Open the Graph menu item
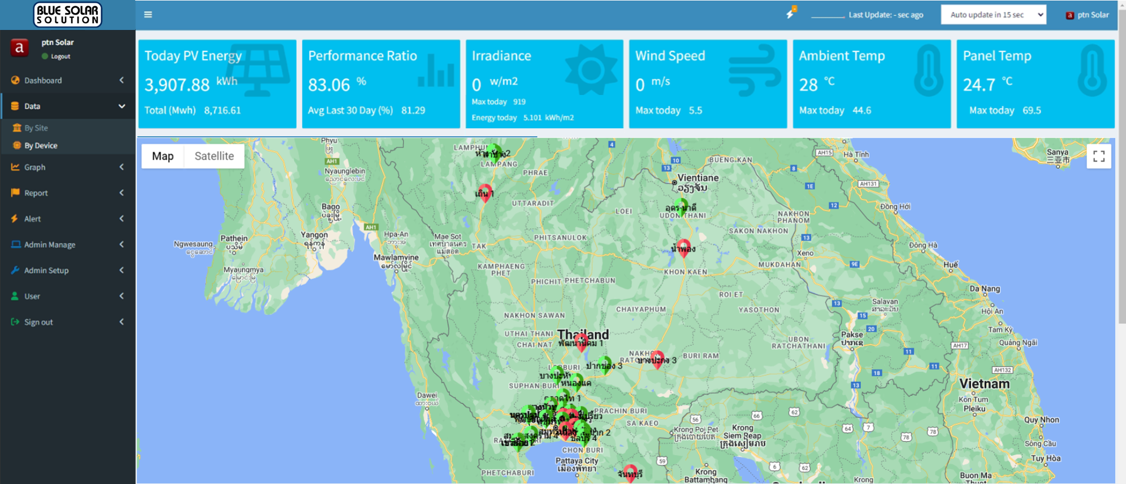Viewport: 1126px width, 484px height. pyautogui.click(x=68, y=167)
